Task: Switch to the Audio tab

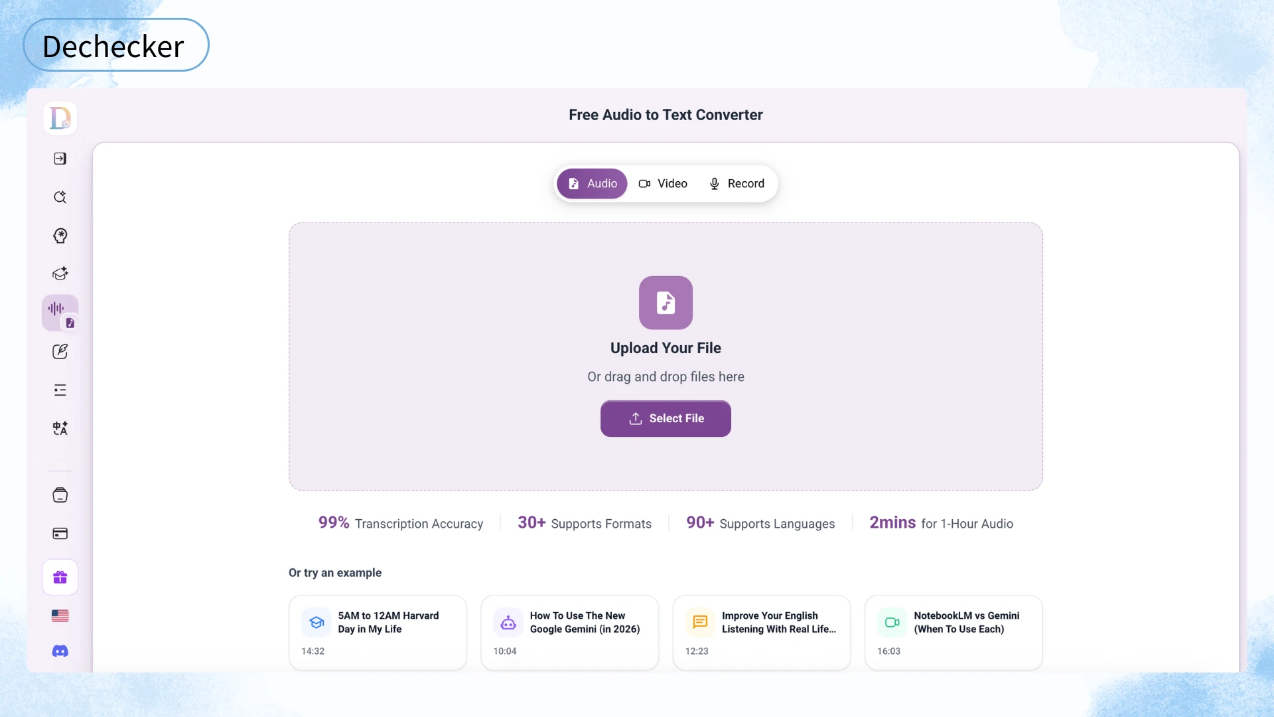Action: (592, 184)
